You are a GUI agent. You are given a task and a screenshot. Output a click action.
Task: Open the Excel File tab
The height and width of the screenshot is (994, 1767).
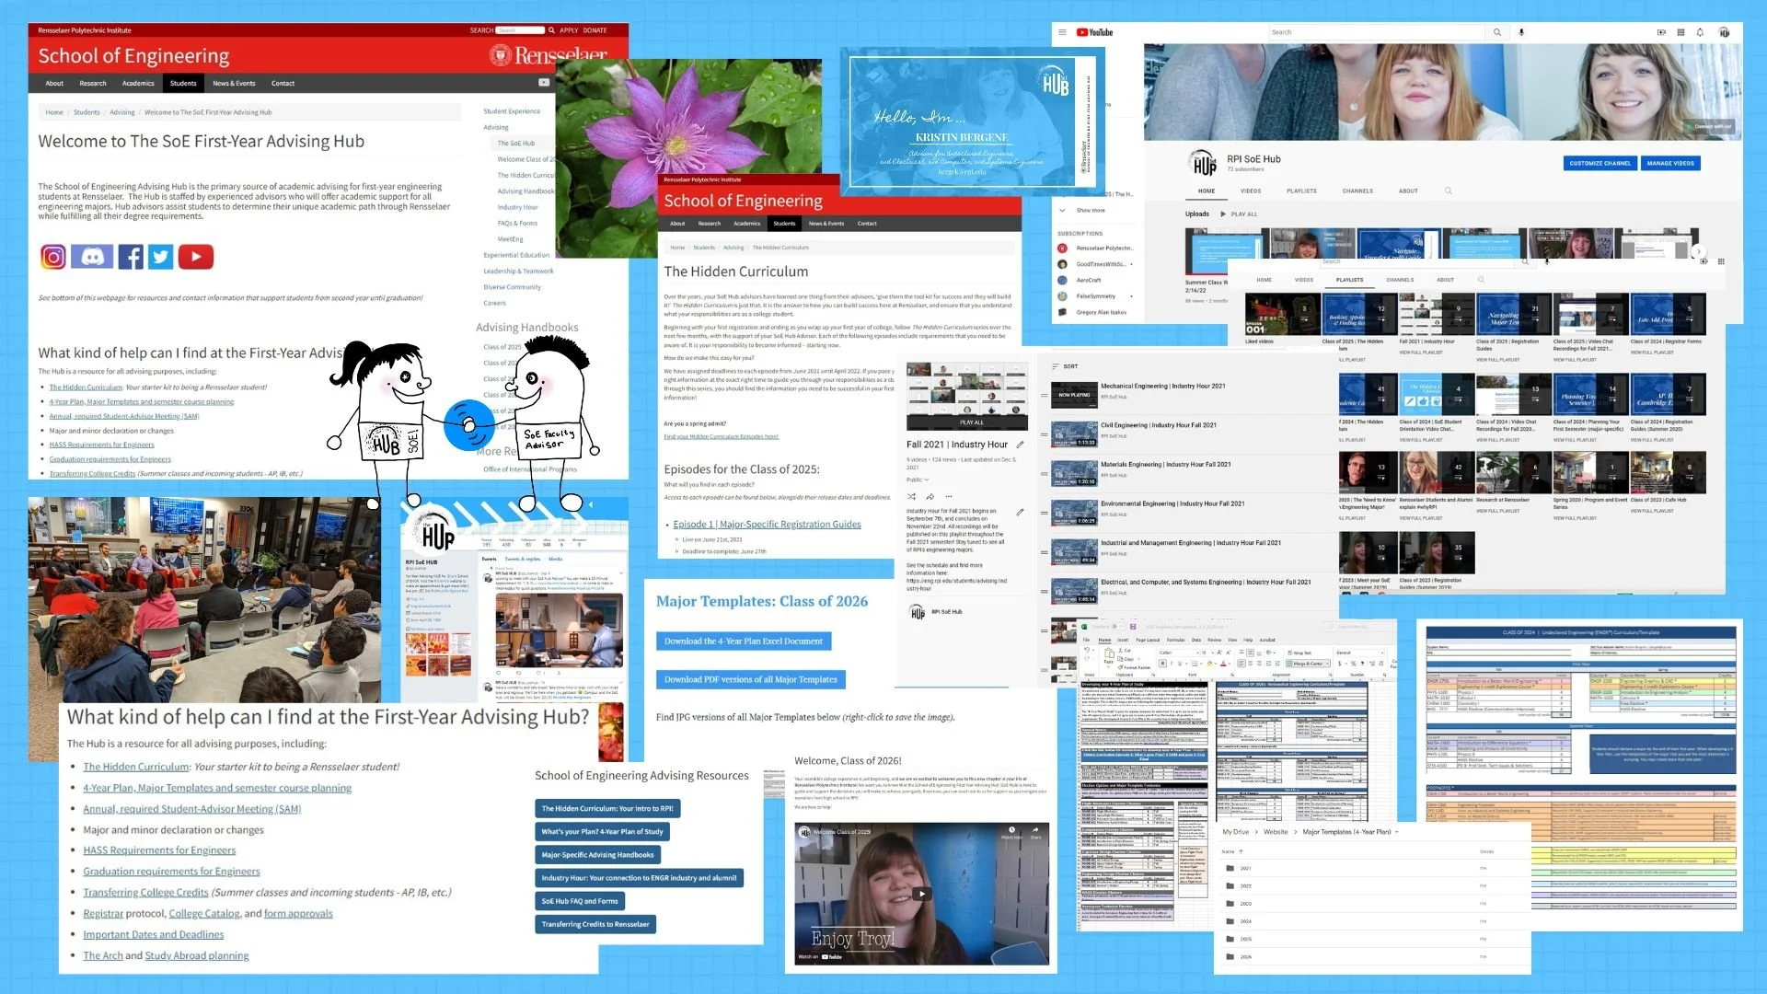click(1086, 640)
